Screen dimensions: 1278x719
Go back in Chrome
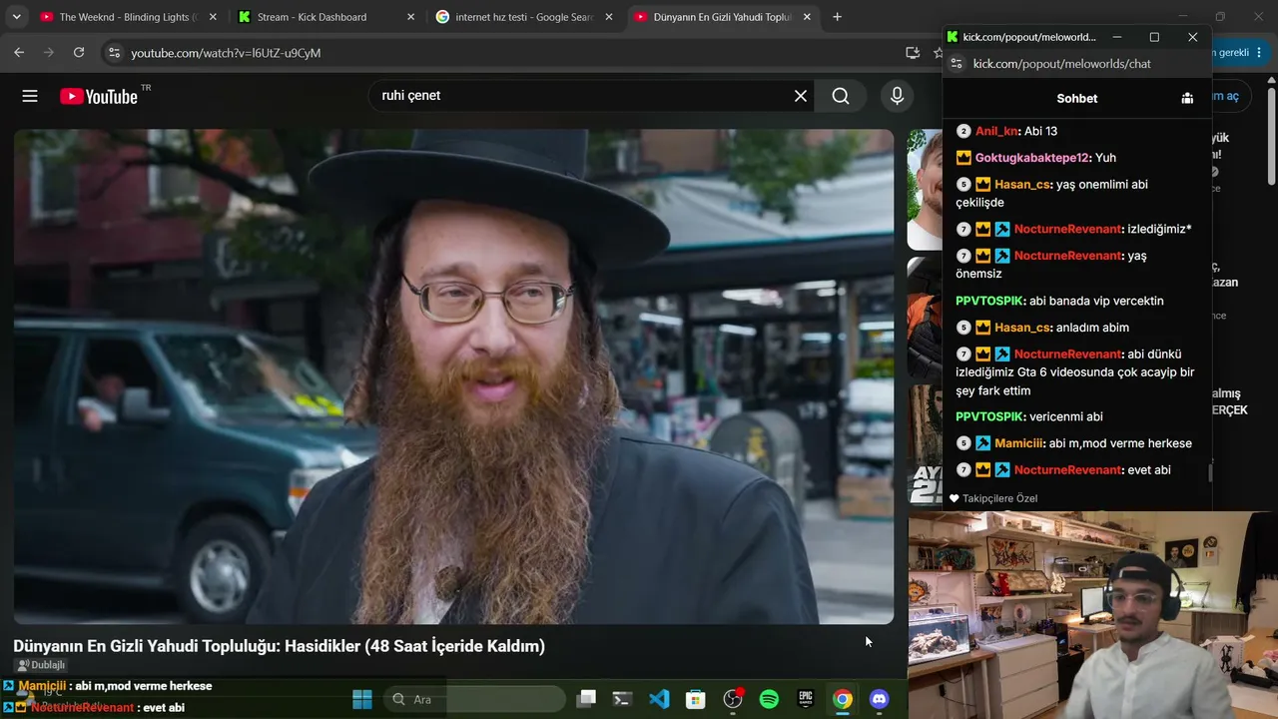[19, 52]
